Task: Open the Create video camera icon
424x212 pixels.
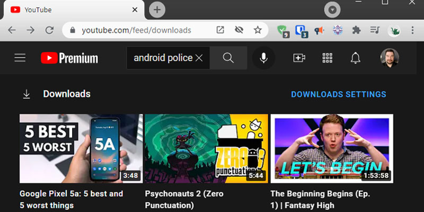Action: pyautogui.click(x=299, y=58)
